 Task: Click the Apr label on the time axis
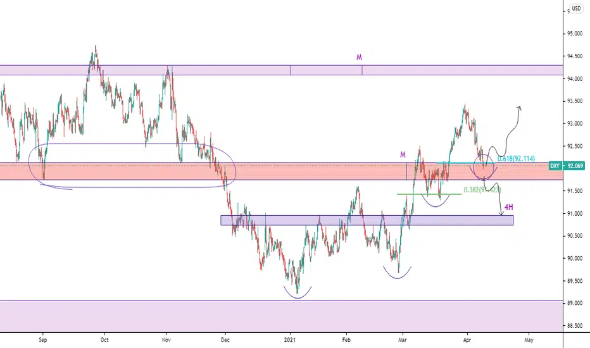[467, 340]
